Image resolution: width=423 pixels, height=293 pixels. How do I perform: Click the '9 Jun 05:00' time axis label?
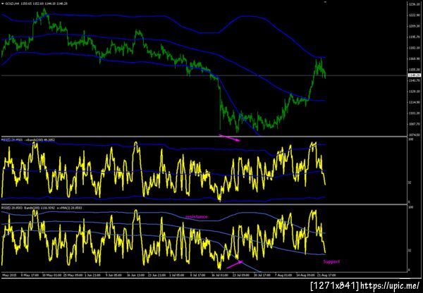(x=113, y=275)
